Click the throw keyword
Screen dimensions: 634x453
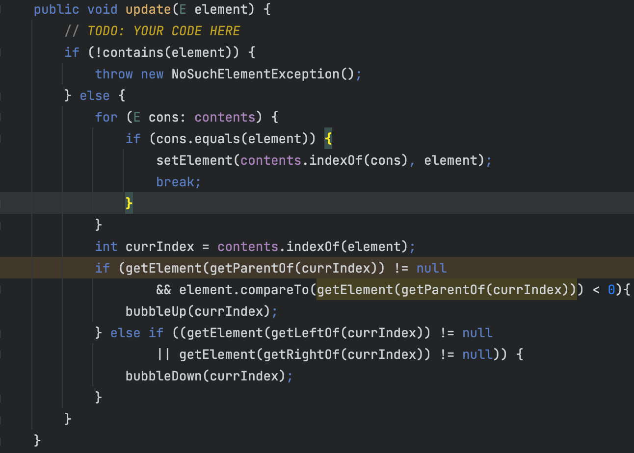(x=114, y=74)
